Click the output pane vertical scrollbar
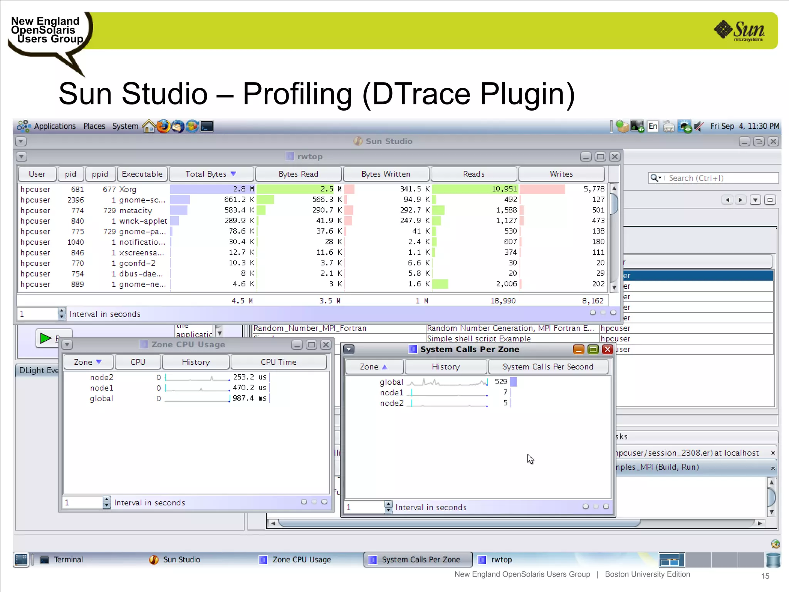The width and height of the screenshot is (789, 592). click(771, 497)
